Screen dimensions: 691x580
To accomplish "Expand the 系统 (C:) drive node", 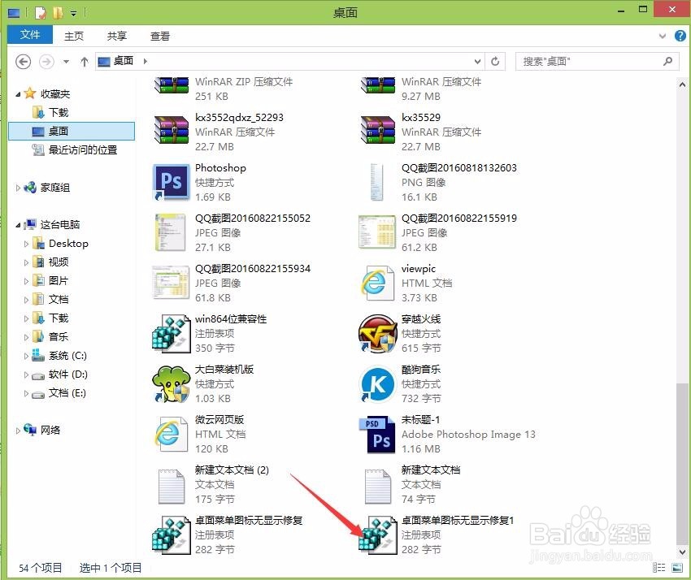I will (x=26, y=356).
